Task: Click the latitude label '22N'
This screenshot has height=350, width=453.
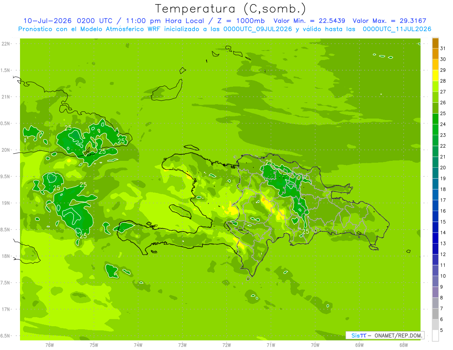Action: point(6,44)
